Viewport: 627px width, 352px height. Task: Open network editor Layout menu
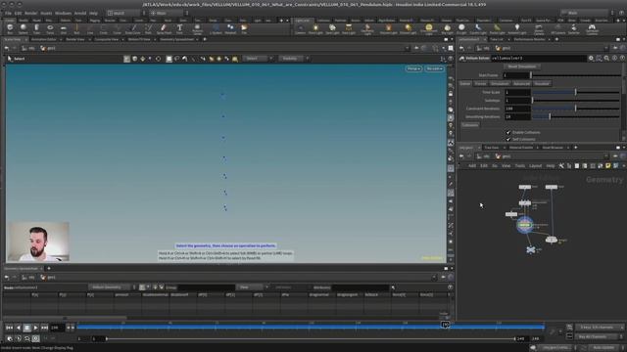tap(535, 165)
